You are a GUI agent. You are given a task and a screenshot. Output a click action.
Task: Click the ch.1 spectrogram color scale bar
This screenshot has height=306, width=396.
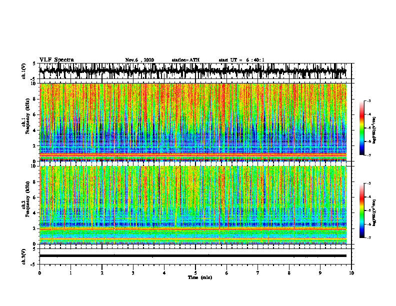pos(362,128)
